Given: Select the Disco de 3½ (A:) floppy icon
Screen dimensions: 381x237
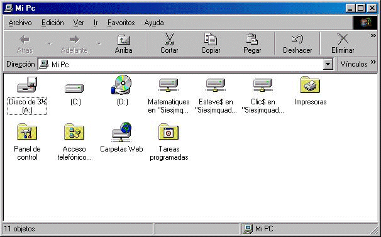Looking at the screenshot, I should click(x=27, y=85).
